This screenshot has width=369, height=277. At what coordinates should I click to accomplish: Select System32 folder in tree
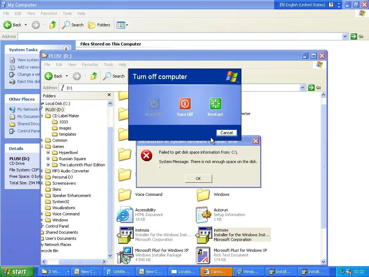(61, 201)
